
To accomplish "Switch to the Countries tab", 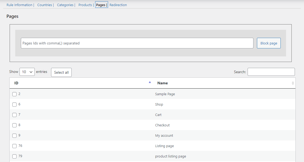I will (x=45, y=5).
